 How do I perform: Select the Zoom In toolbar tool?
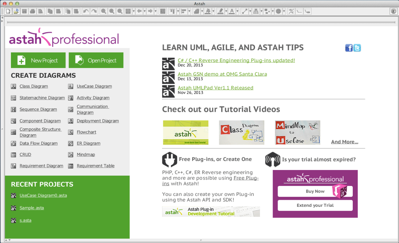(x=112, y=11)
